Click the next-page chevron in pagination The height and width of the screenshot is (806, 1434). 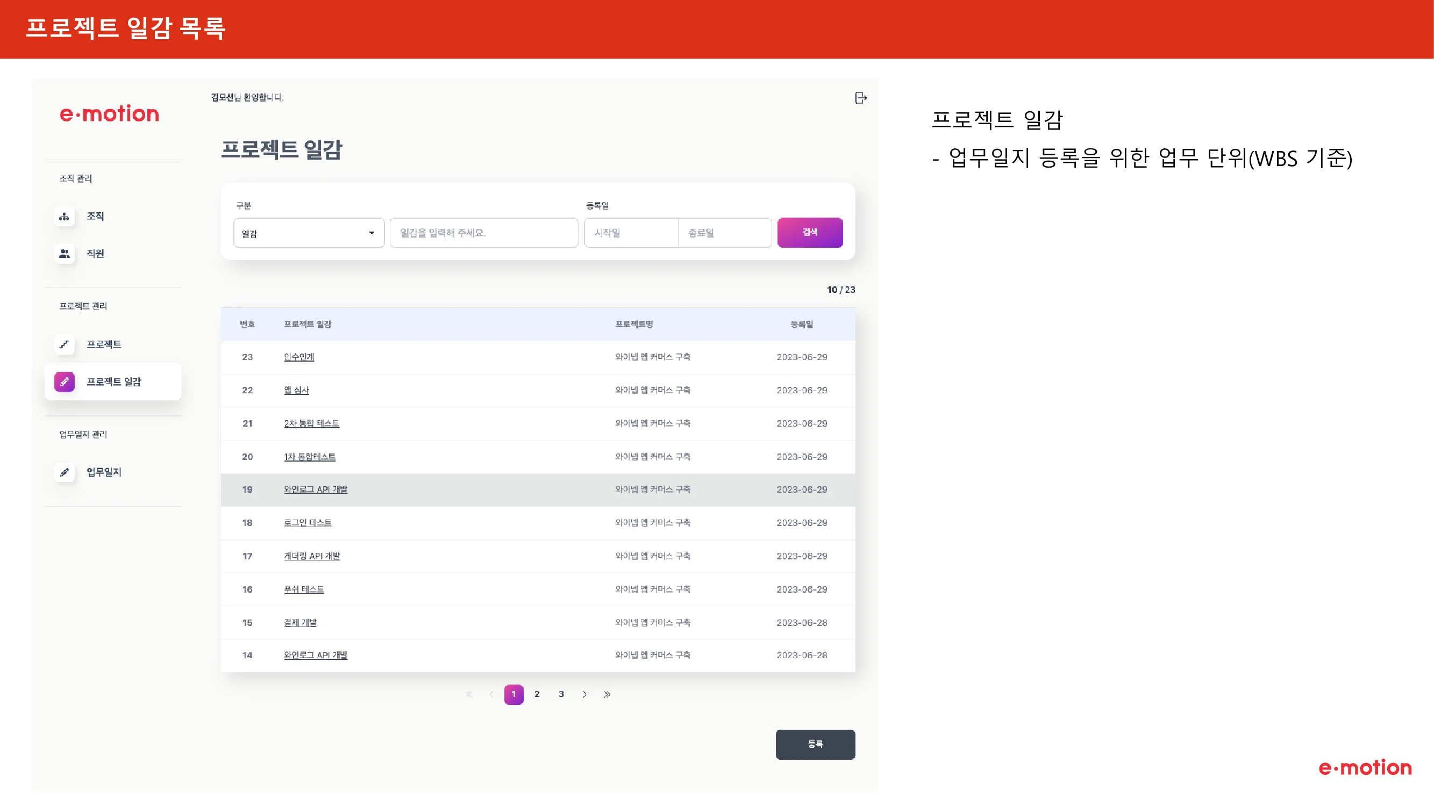click(584, 694)
